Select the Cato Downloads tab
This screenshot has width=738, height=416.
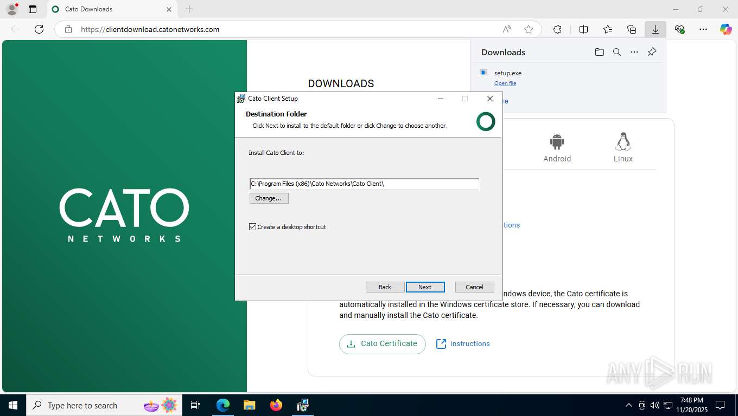pyautogui.click(x=111, y=9)
